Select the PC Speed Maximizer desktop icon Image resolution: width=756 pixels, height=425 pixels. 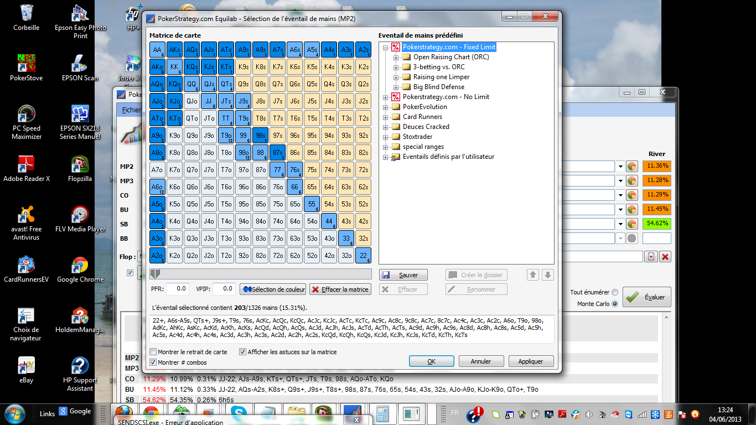point(26,122)
